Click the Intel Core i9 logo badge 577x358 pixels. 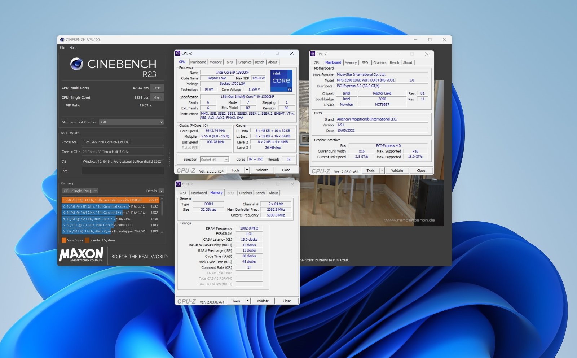click(x=281, y=80)
